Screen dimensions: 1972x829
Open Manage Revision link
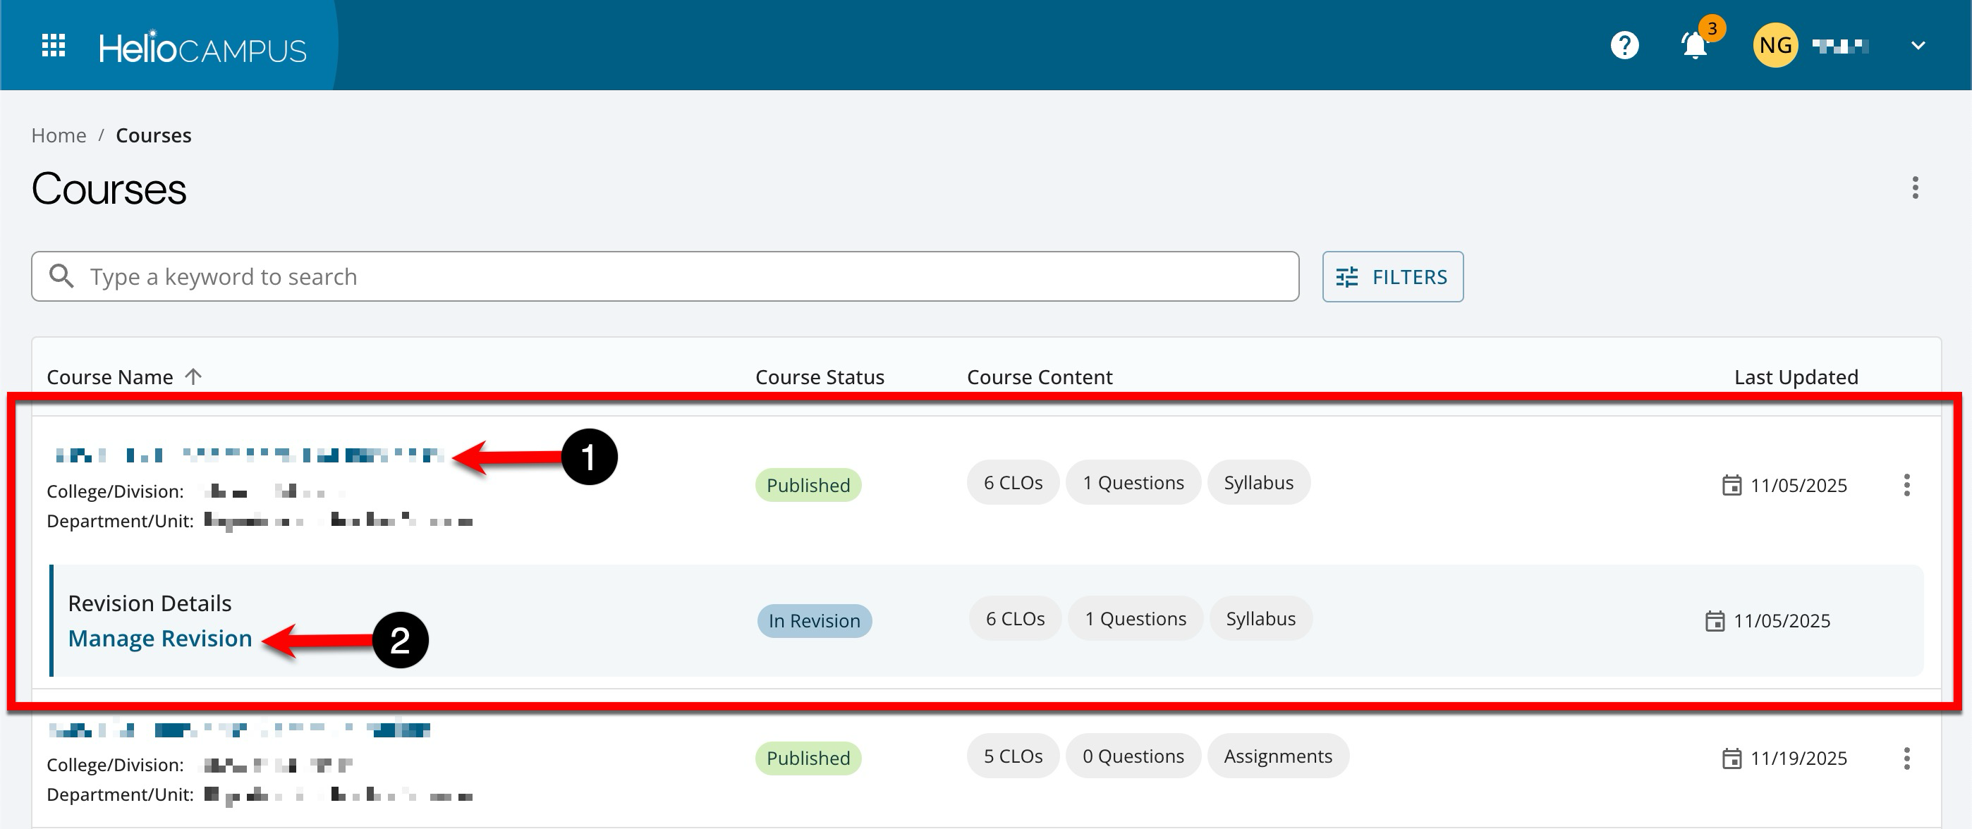click(160, 639)
